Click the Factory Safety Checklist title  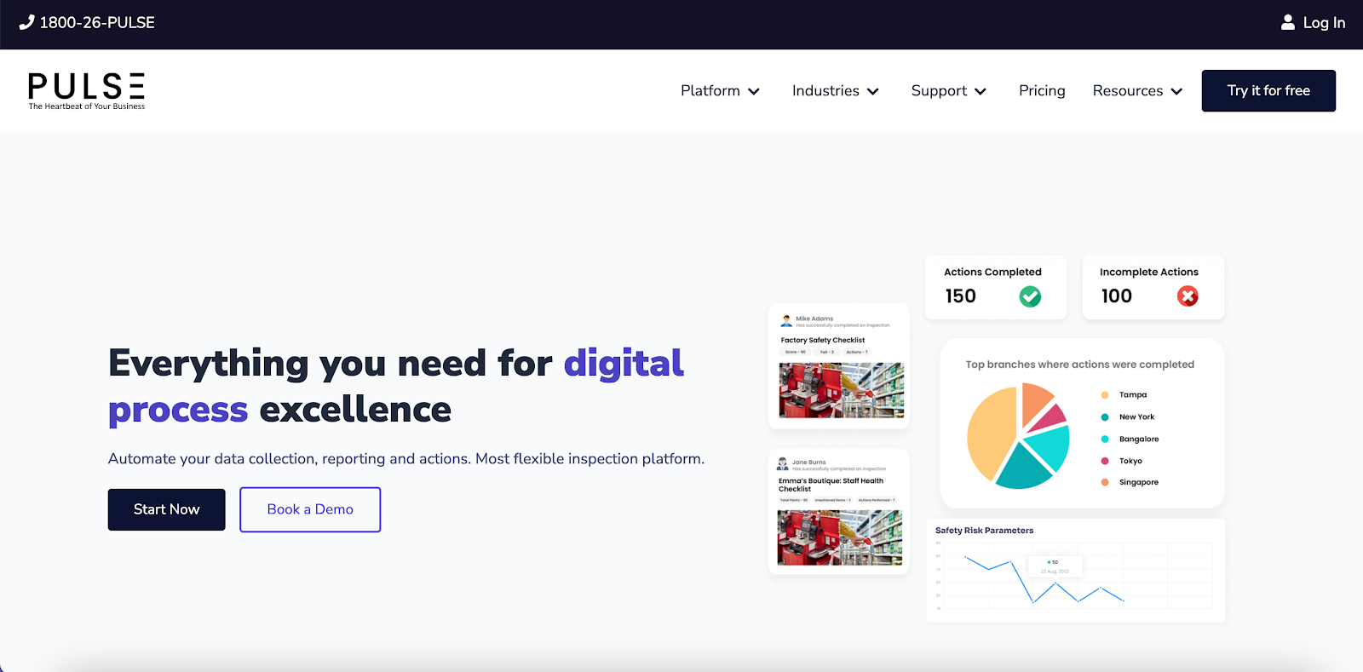pyautogui.click(x=823, y=340)
